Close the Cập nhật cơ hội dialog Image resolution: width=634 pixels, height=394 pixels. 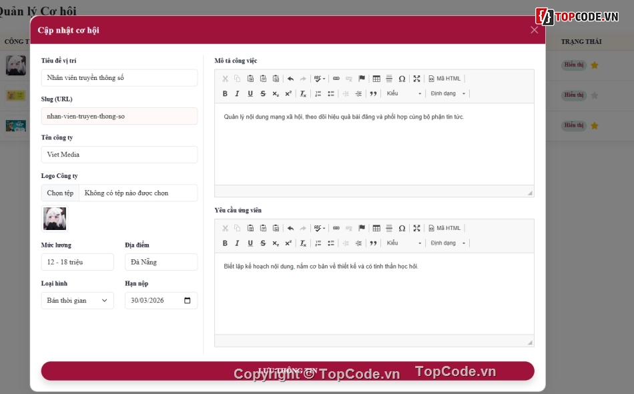click(x=534, y=30)
